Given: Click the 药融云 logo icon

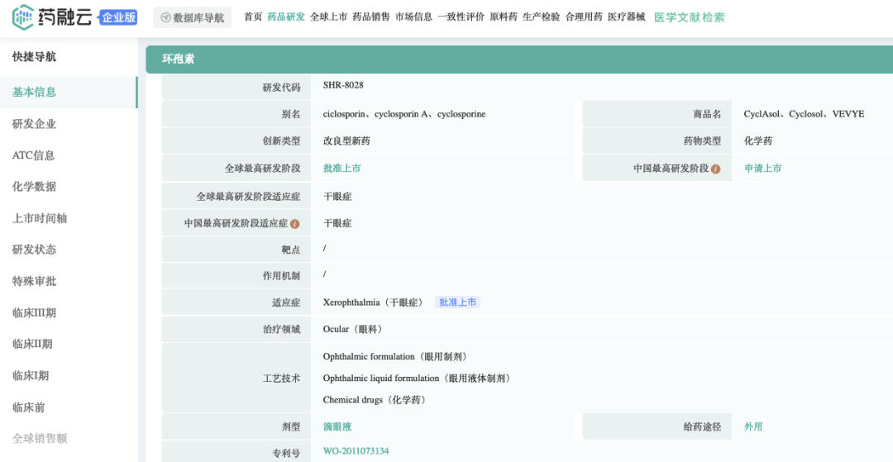Looking at the screenshot, I should [x=22, y=17].
